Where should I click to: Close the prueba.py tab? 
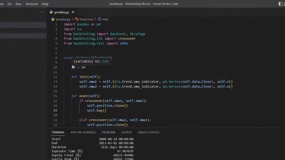tap(73, 12)
